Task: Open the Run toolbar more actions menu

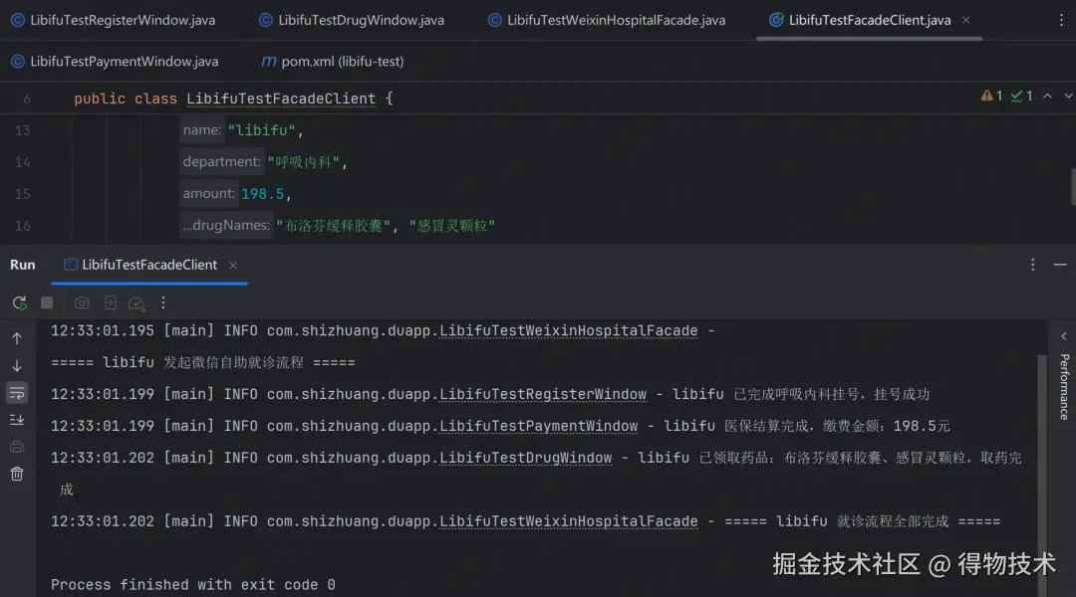Action: point(163,302)
